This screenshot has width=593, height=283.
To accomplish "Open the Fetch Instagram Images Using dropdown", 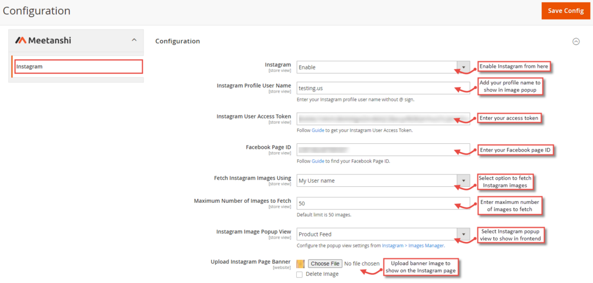I will tap(383, 180).
